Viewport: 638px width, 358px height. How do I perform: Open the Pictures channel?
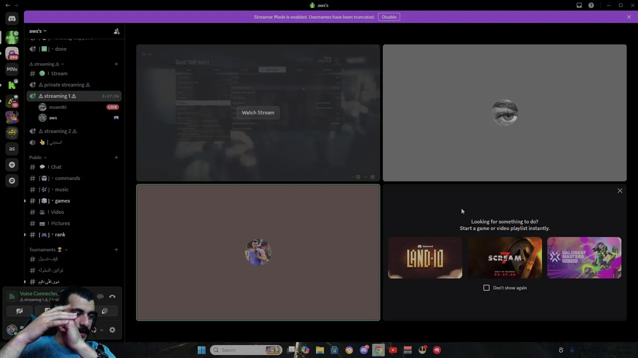[x=74, y=223]
